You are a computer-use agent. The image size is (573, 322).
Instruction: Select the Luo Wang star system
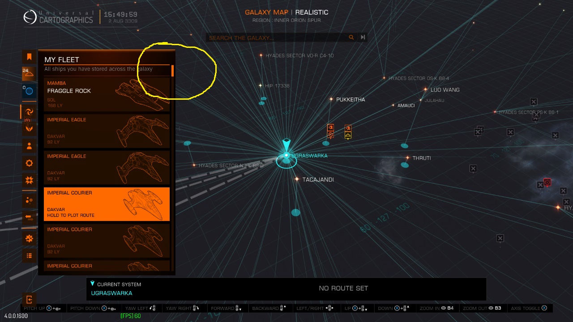[442, 90]
